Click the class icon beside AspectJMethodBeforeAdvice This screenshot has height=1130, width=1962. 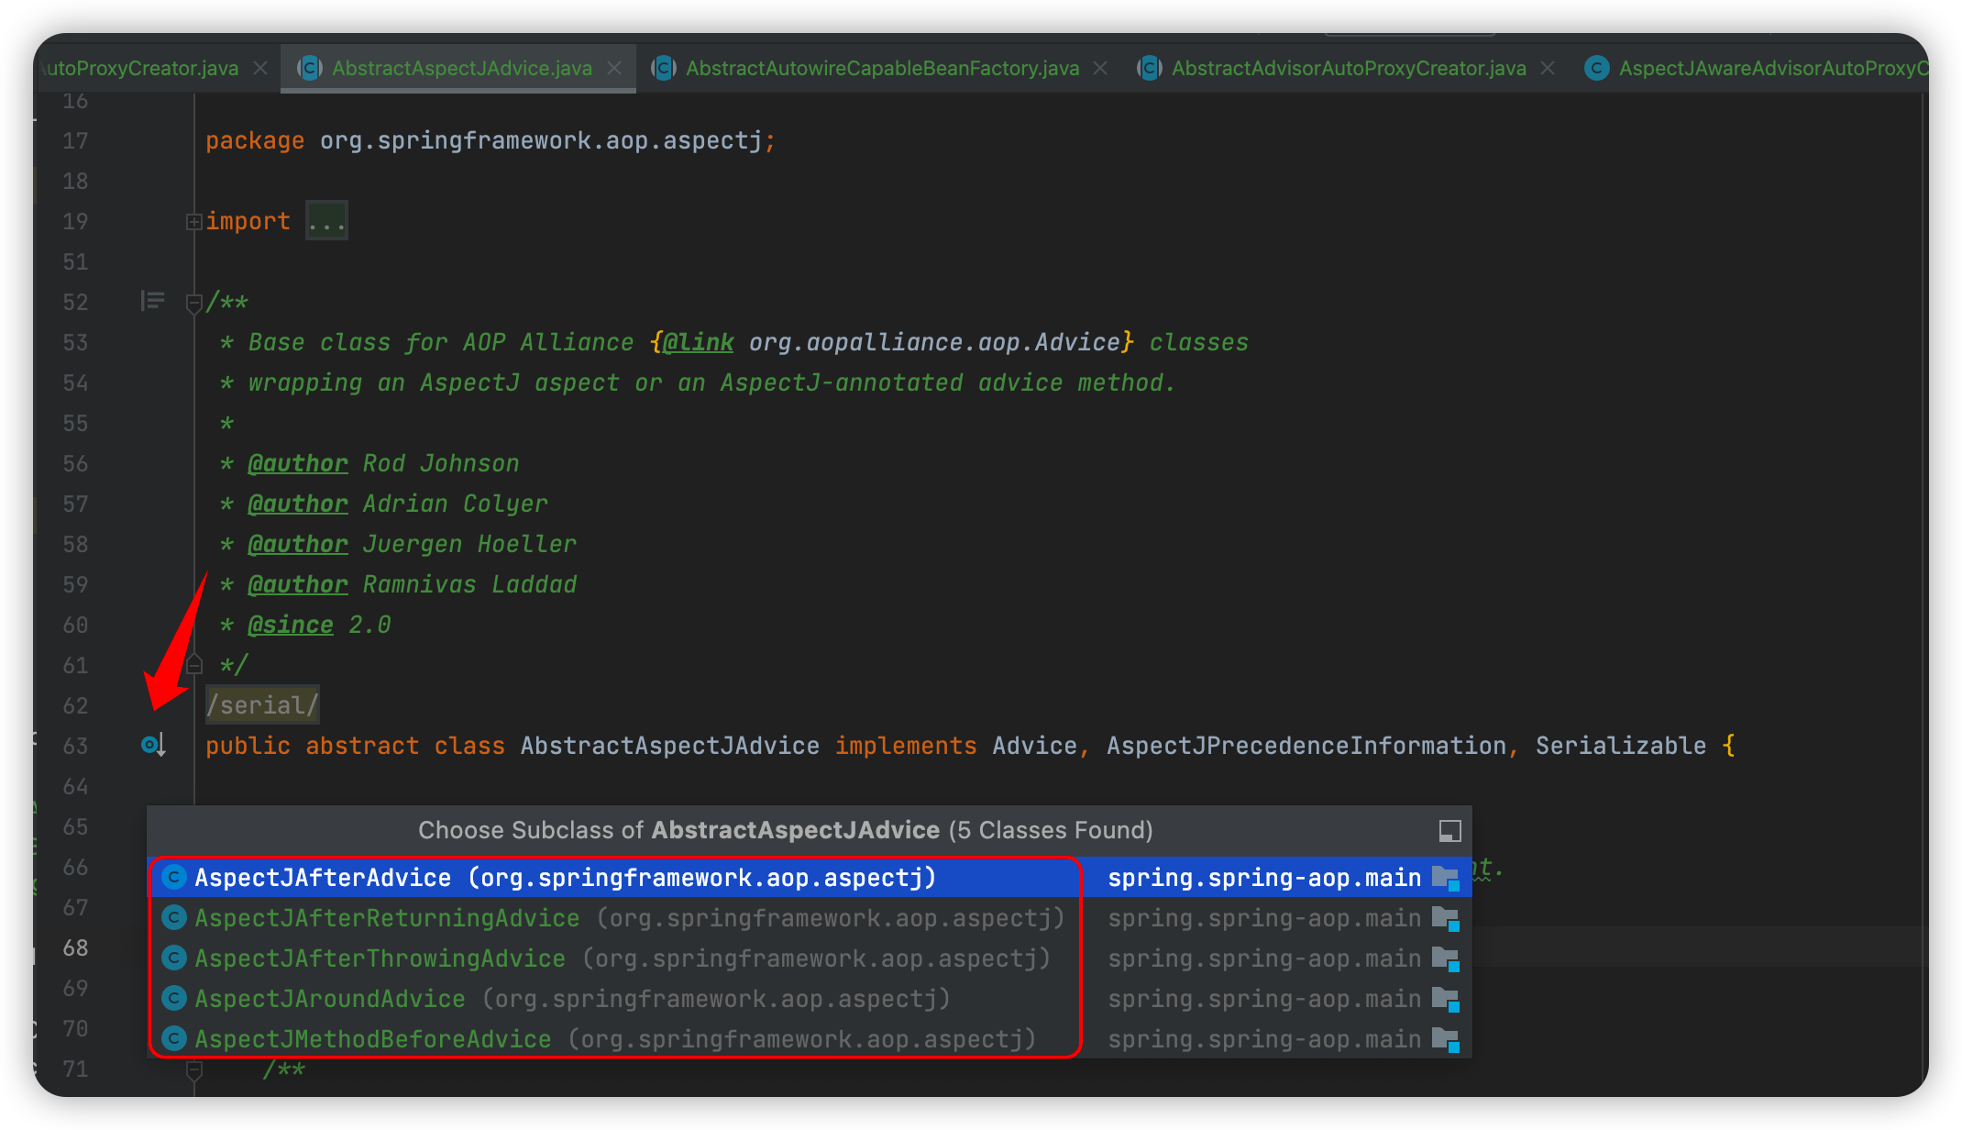point(174,1038)
